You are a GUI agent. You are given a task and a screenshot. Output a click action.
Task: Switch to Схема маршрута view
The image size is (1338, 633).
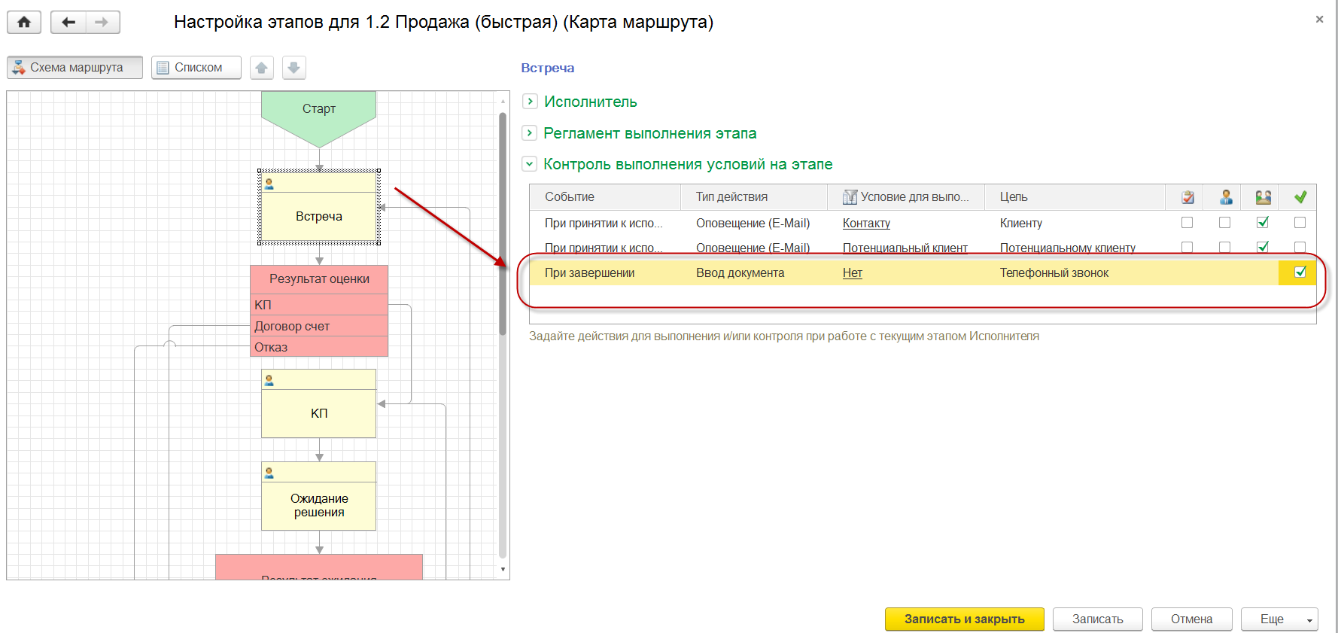pos(75,67)
